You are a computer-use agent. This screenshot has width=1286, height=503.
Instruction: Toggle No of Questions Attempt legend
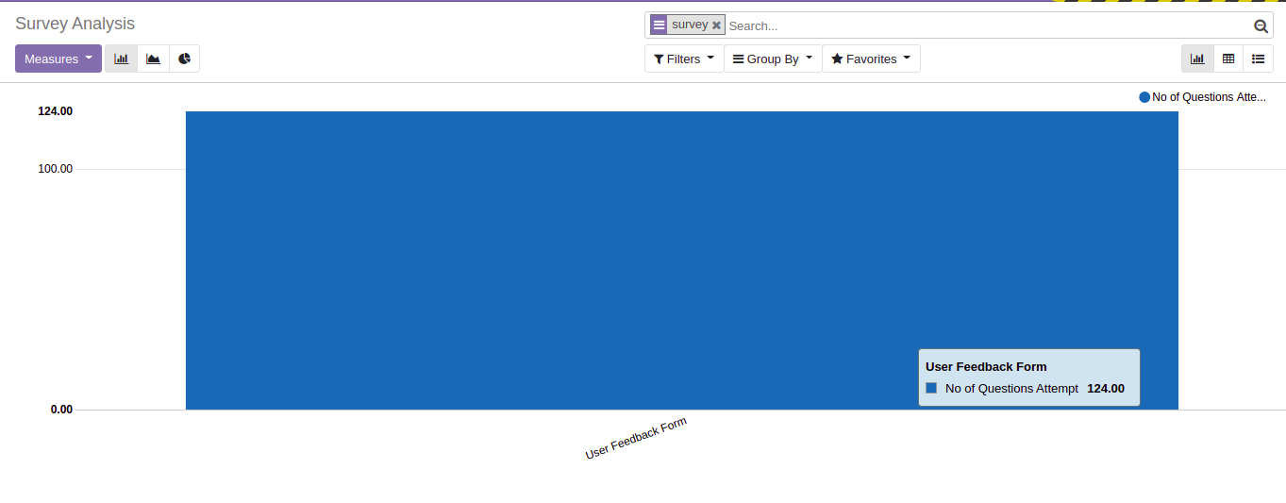(1203, 96)
